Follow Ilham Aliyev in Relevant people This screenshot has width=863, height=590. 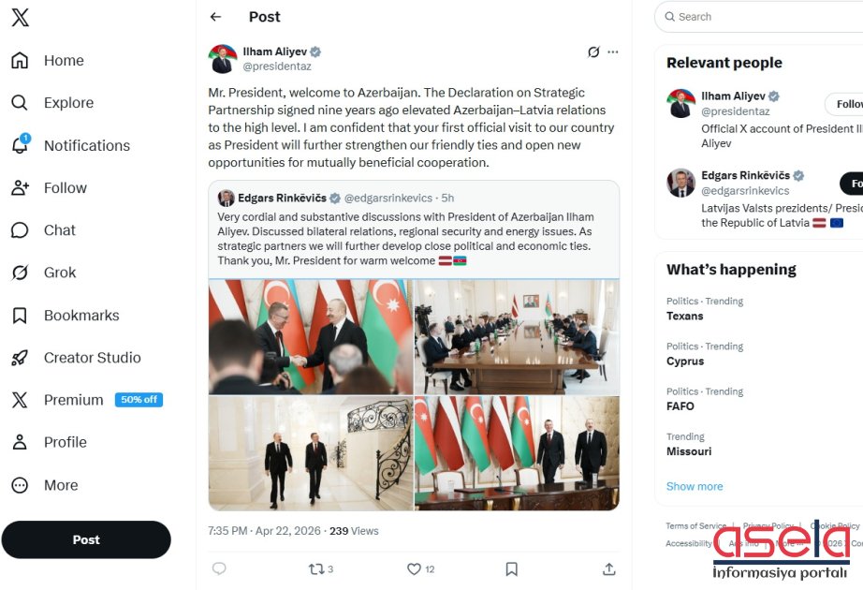click(845, 104)
